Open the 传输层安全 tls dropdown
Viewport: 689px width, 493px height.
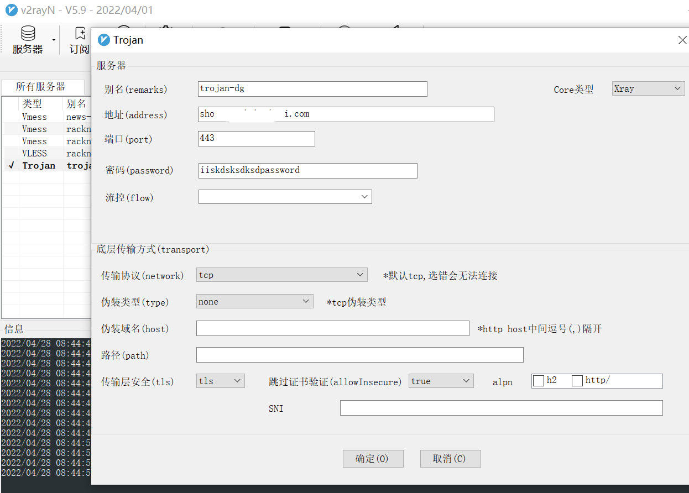coord(221,381)
